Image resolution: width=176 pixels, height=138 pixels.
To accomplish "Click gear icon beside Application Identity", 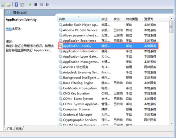I will coord(61,46).
